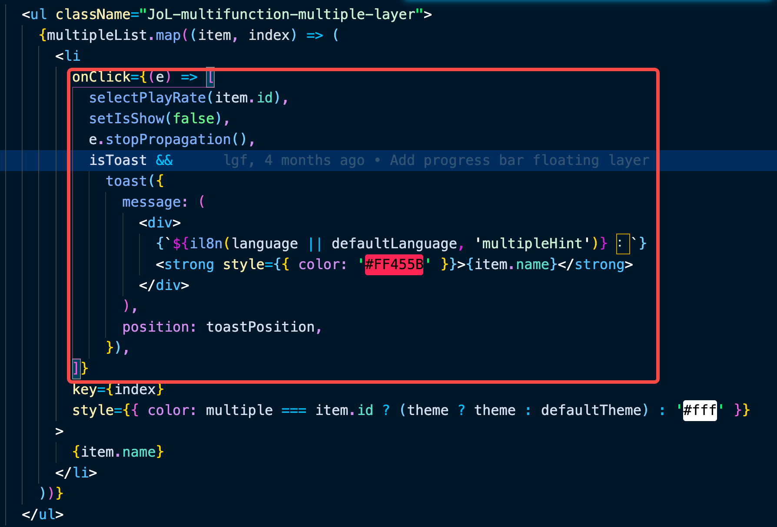Screen dimensions: 777x527
Task: Click the className attribute on ul
Action: [93, 14]
